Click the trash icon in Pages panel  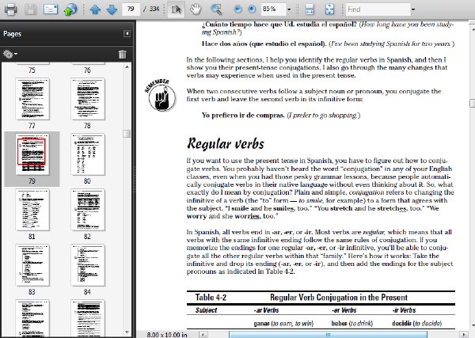pyautogui.click(x=123, y=54)
